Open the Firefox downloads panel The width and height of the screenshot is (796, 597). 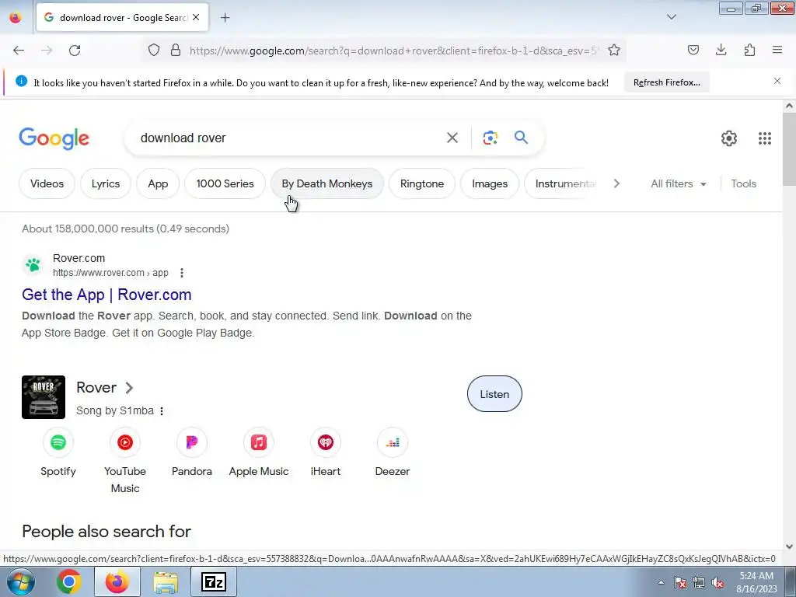tap(721, 51)
